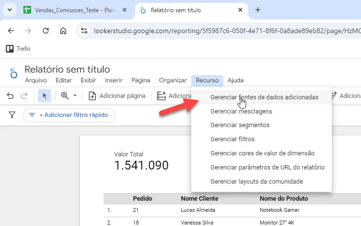Click the Looker Studio logo icon
Image resolution: width=361 pixels, height=226 pixels.
tap(14, 73)
